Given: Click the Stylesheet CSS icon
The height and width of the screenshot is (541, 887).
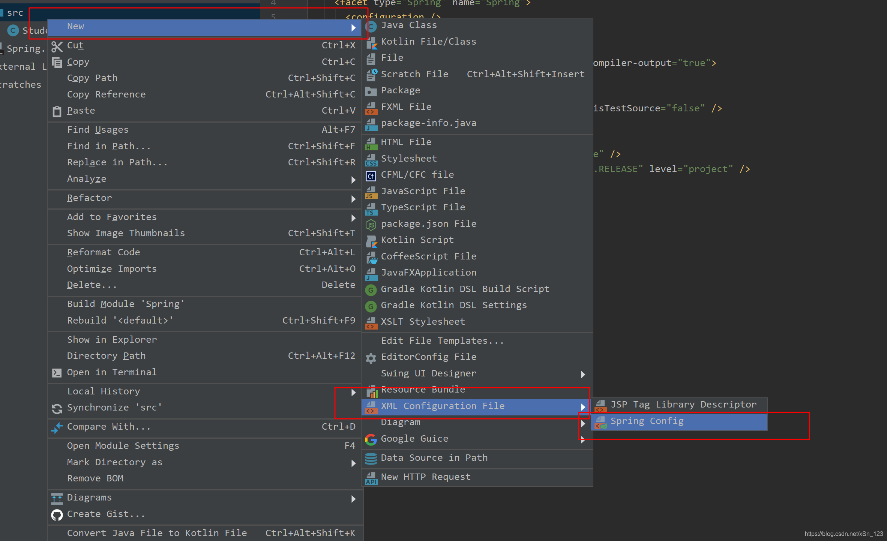Looking at the screenshot, I should [x=371, y=159].
